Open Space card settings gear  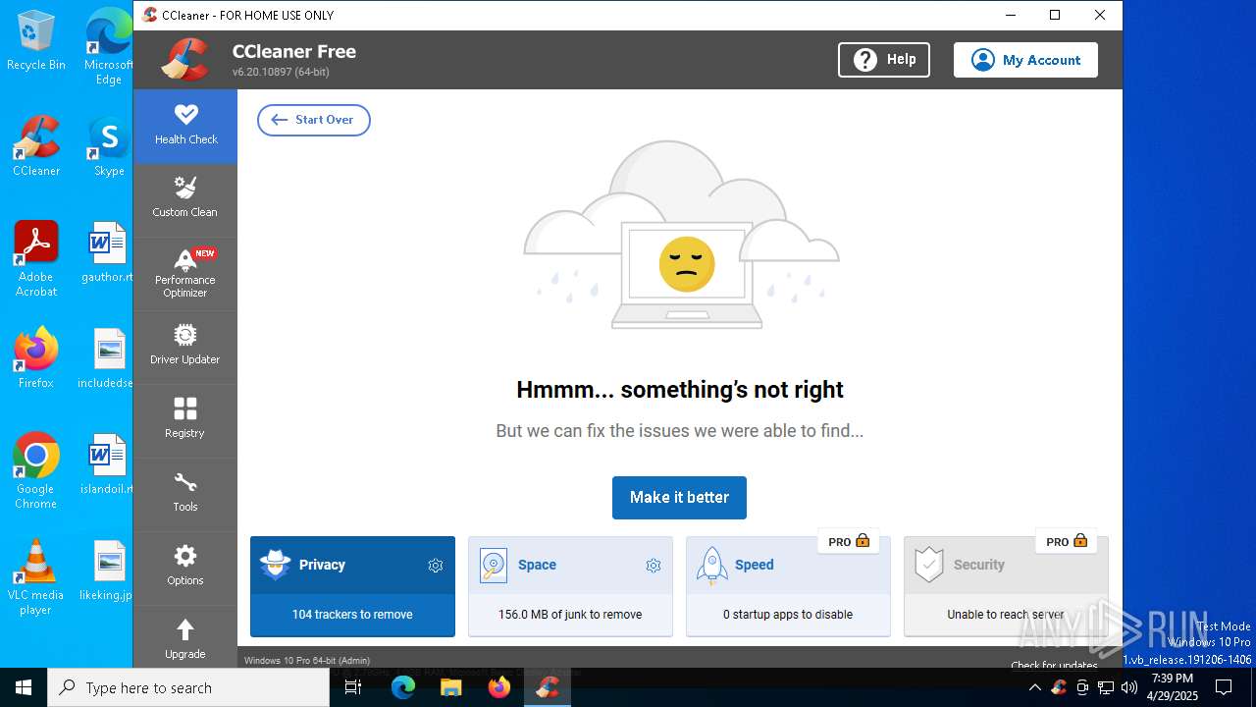tap(654, 566)
